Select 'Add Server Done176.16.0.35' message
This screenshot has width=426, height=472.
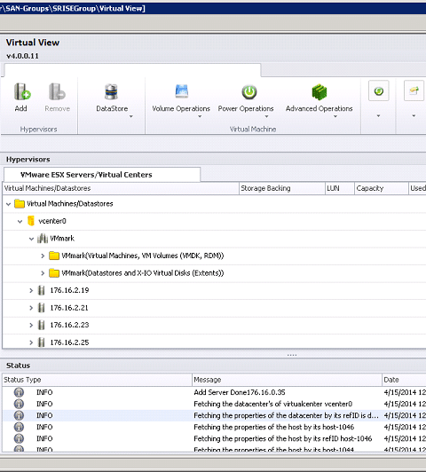point(240,392)
